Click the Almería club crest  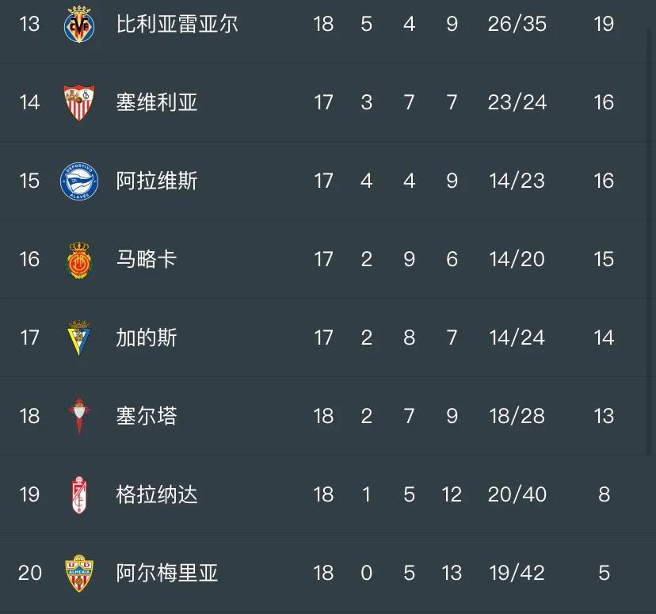(x=79, y=574)
